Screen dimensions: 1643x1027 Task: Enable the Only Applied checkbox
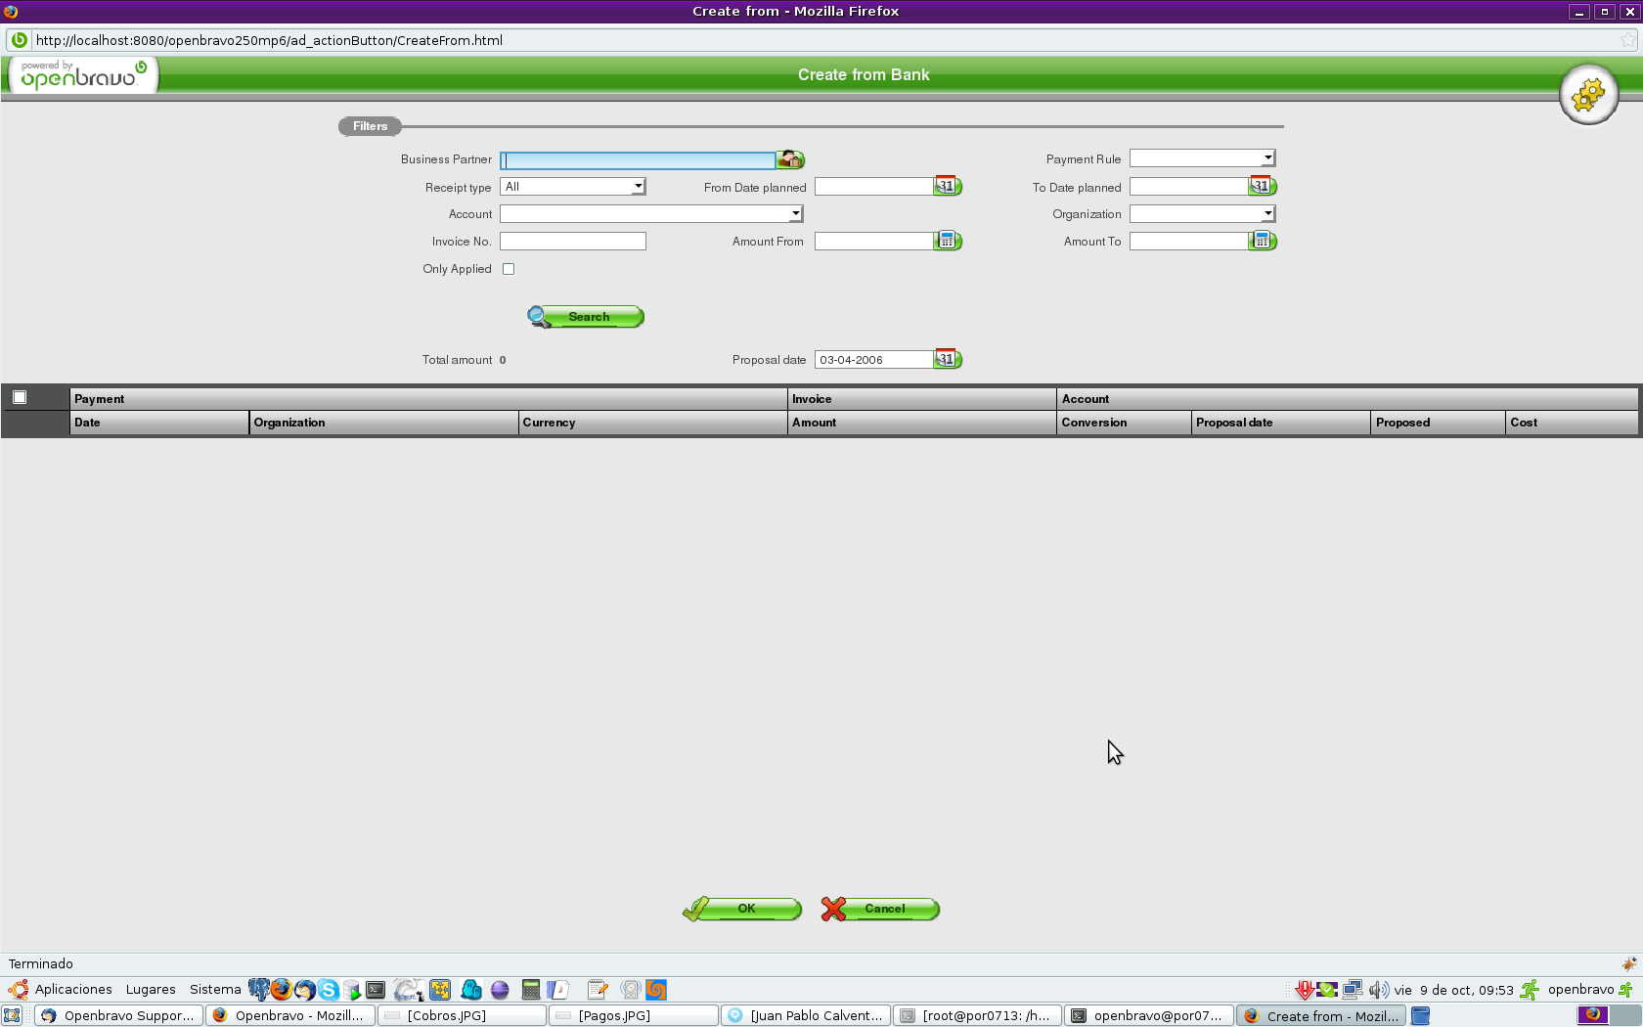(x=509, y=269)
